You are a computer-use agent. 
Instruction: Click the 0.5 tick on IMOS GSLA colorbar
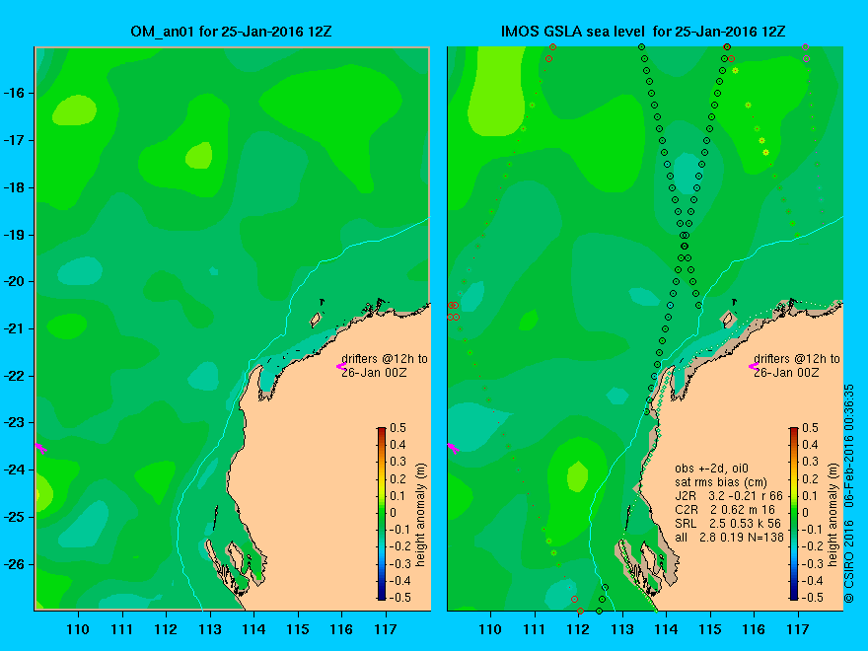coord(811,428)
